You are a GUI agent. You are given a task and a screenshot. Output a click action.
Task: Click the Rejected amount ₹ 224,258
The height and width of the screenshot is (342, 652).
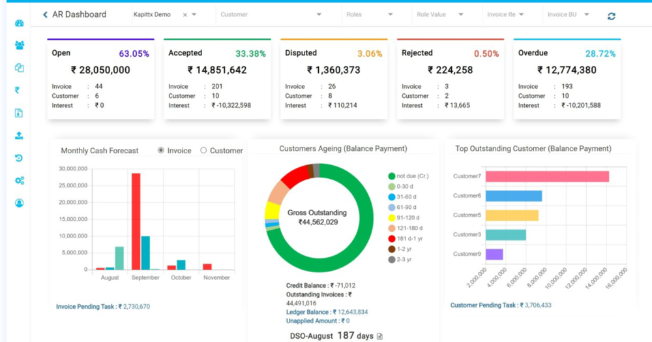click(x=451, y=70)
